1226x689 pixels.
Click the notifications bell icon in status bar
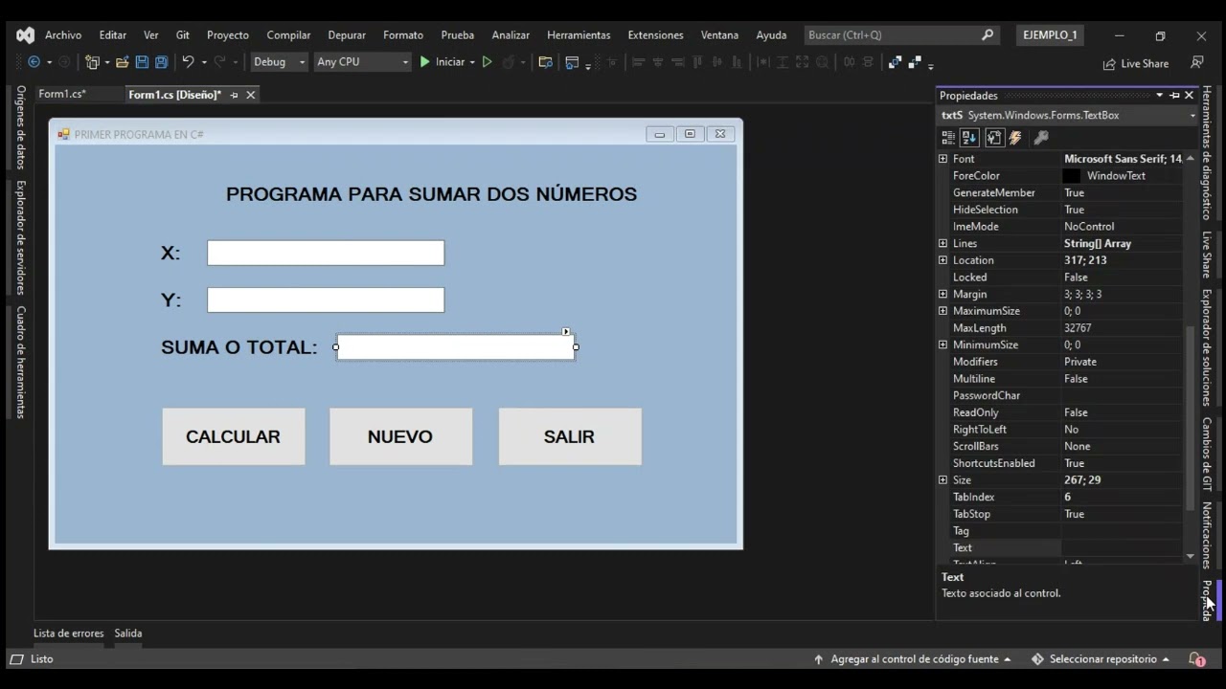pyautogui.click(x=1195, y=659)
